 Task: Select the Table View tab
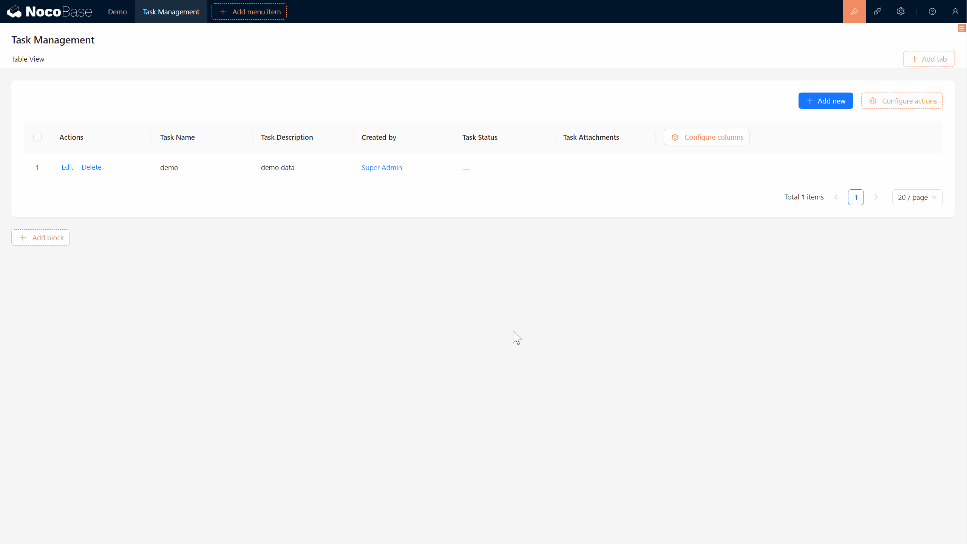click(x=28, y=59)
